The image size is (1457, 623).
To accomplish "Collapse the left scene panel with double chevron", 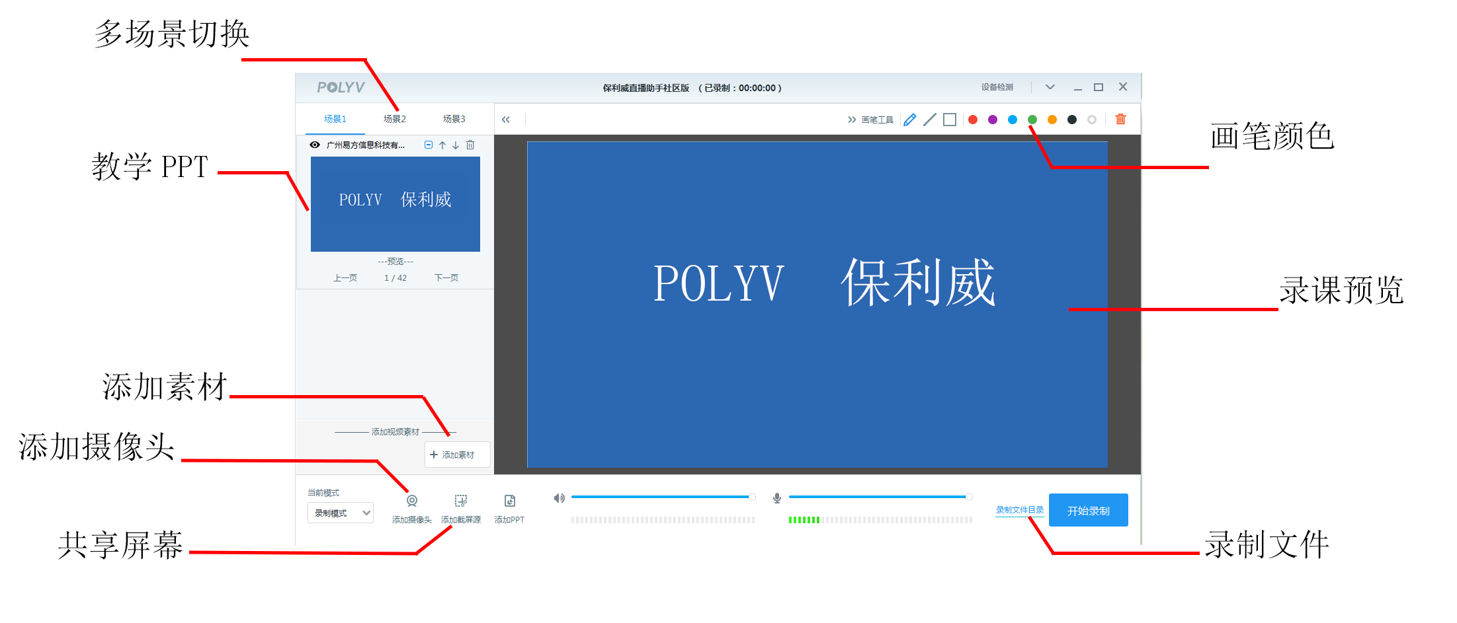I will coord(506,120).
